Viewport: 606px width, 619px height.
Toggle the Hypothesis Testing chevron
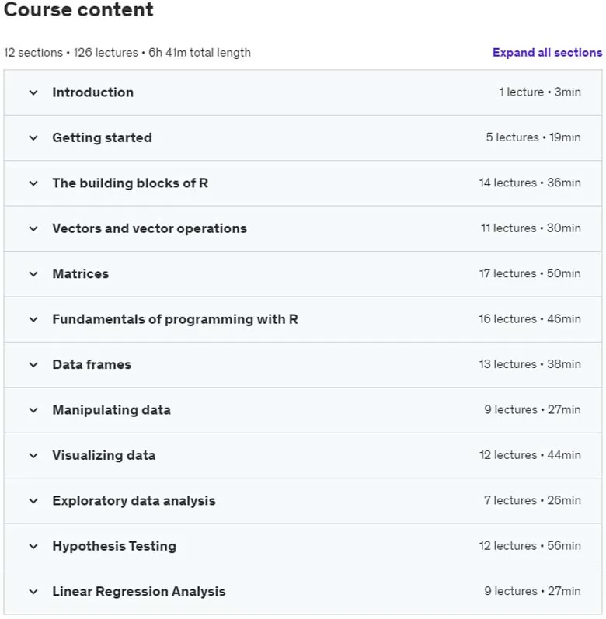33,547
